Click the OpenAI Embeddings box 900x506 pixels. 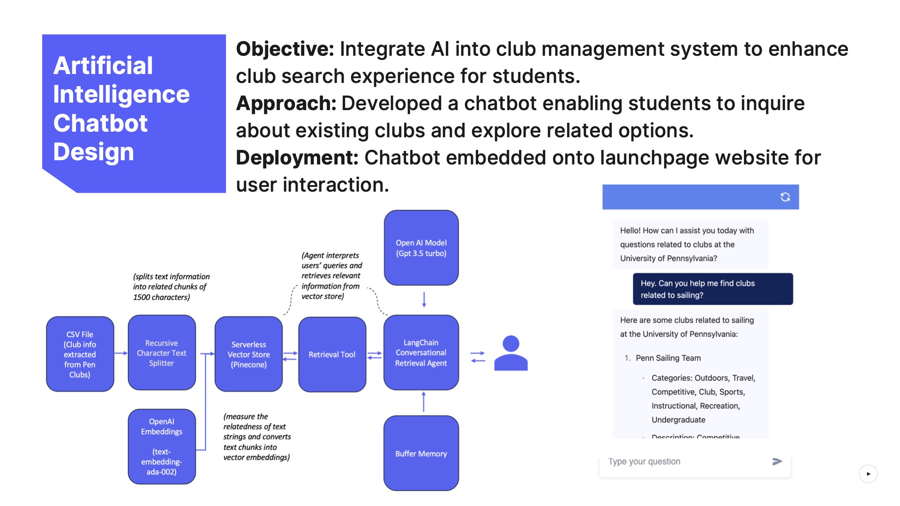(162, 446)
